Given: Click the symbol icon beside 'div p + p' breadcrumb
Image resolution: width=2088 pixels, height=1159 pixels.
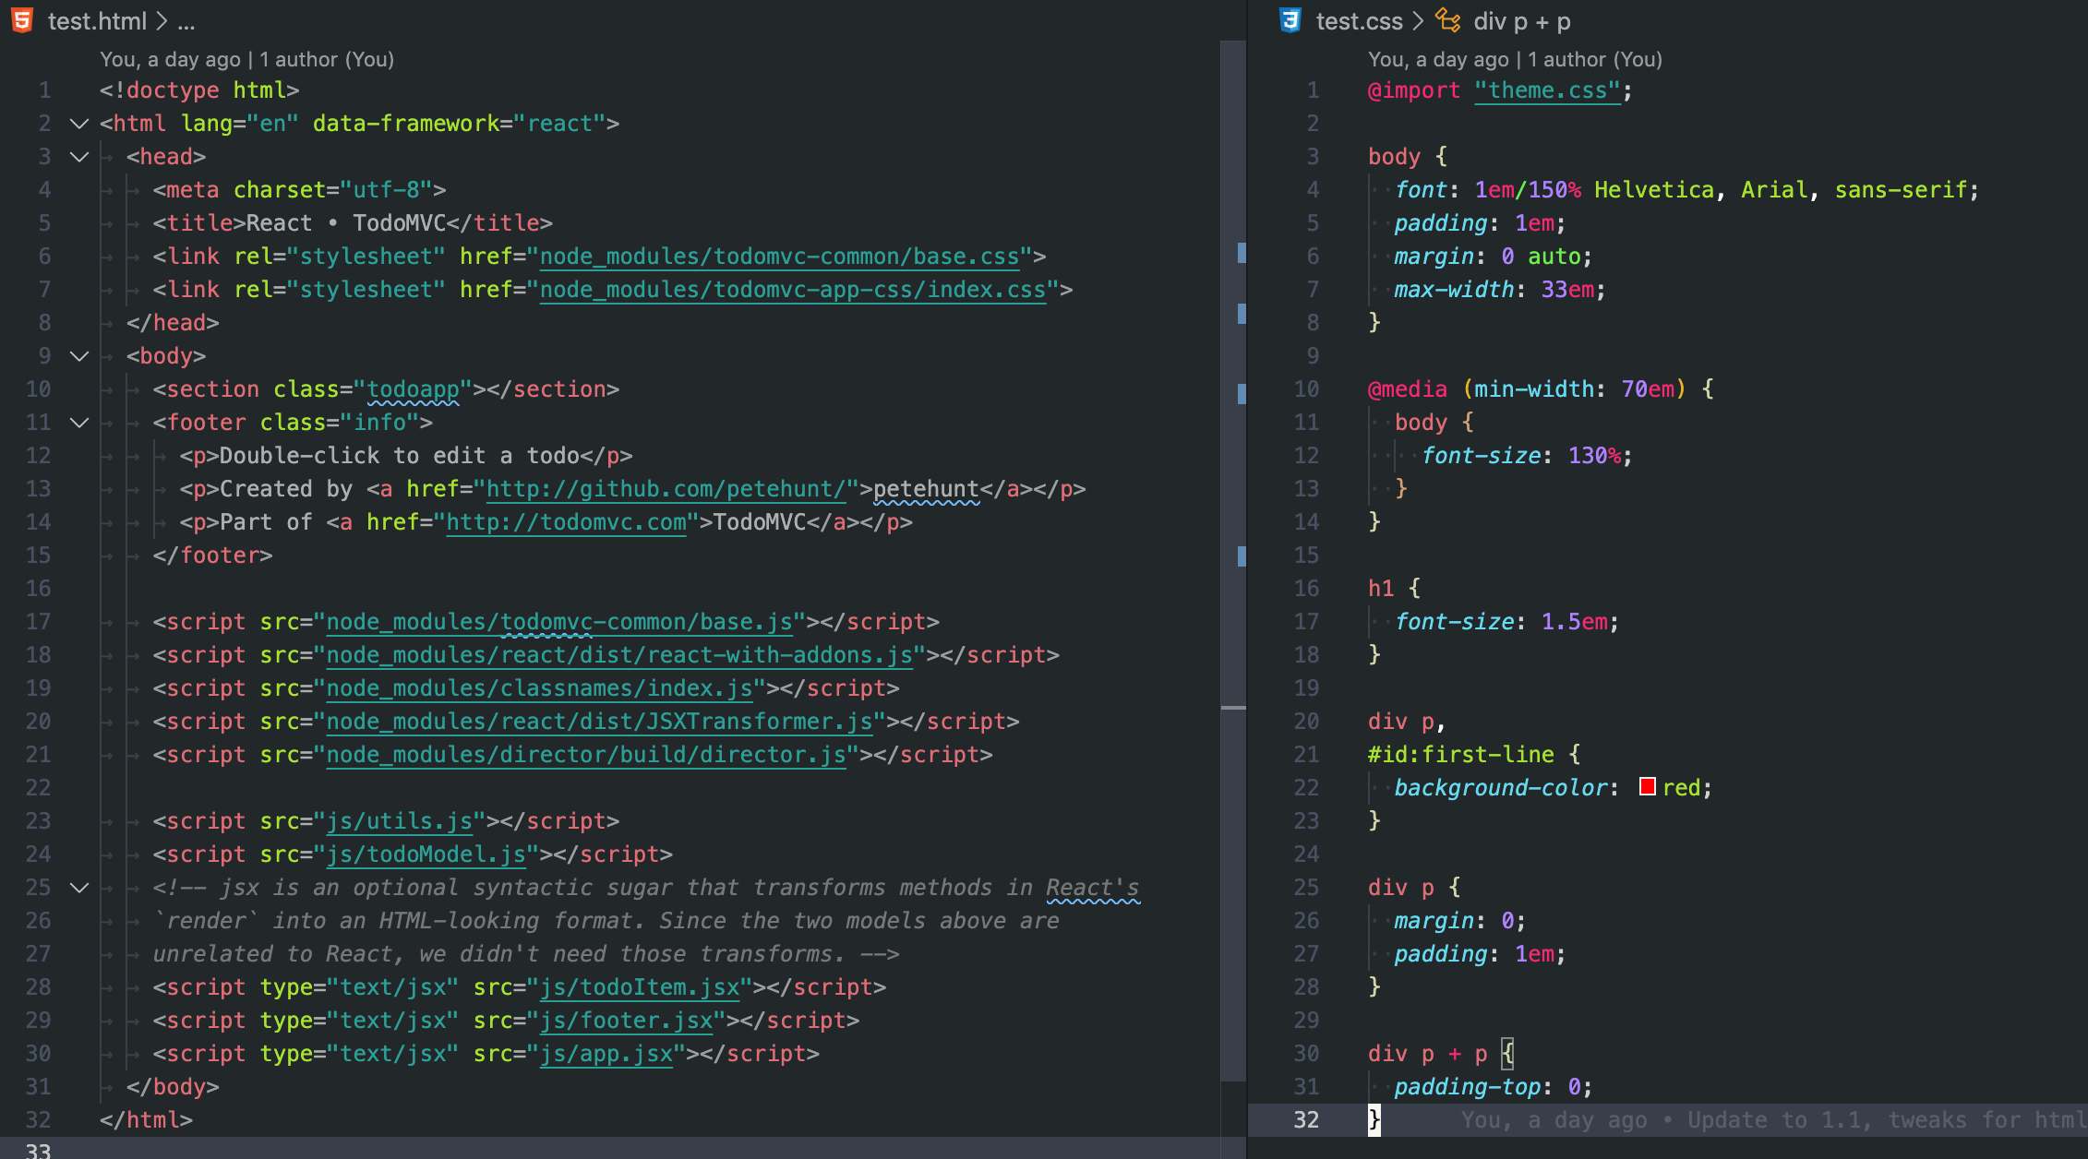Looking at the screenshot, I should click(1447, 20).
